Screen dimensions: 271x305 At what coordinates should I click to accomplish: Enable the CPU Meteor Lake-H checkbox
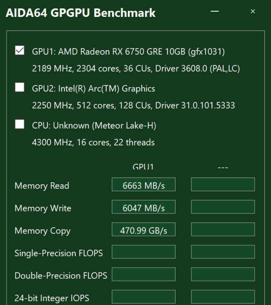tap(19, 125)
